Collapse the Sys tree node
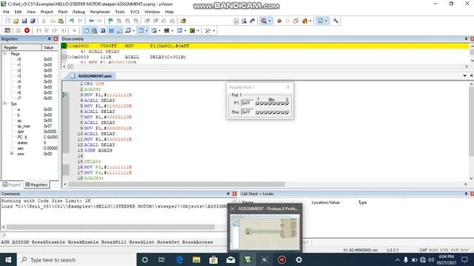This screenshot has width=474, height=266. pyautogui.click(x=5, y=103)
